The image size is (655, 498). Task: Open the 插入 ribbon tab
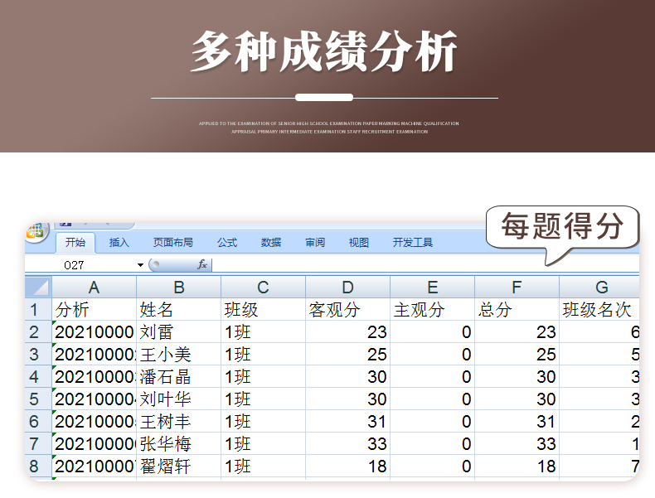[x=119, y=243]
